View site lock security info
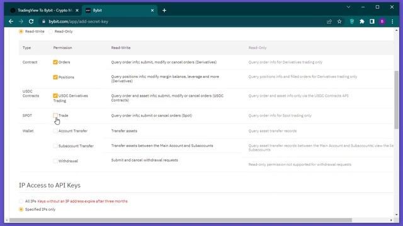This screenshot has width=403, height=226. pos(43,21)
